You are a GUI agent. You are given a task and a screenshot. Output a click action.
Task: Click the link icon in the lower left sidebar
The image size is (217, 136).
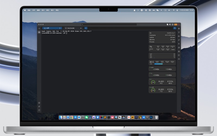click(39, 106)
